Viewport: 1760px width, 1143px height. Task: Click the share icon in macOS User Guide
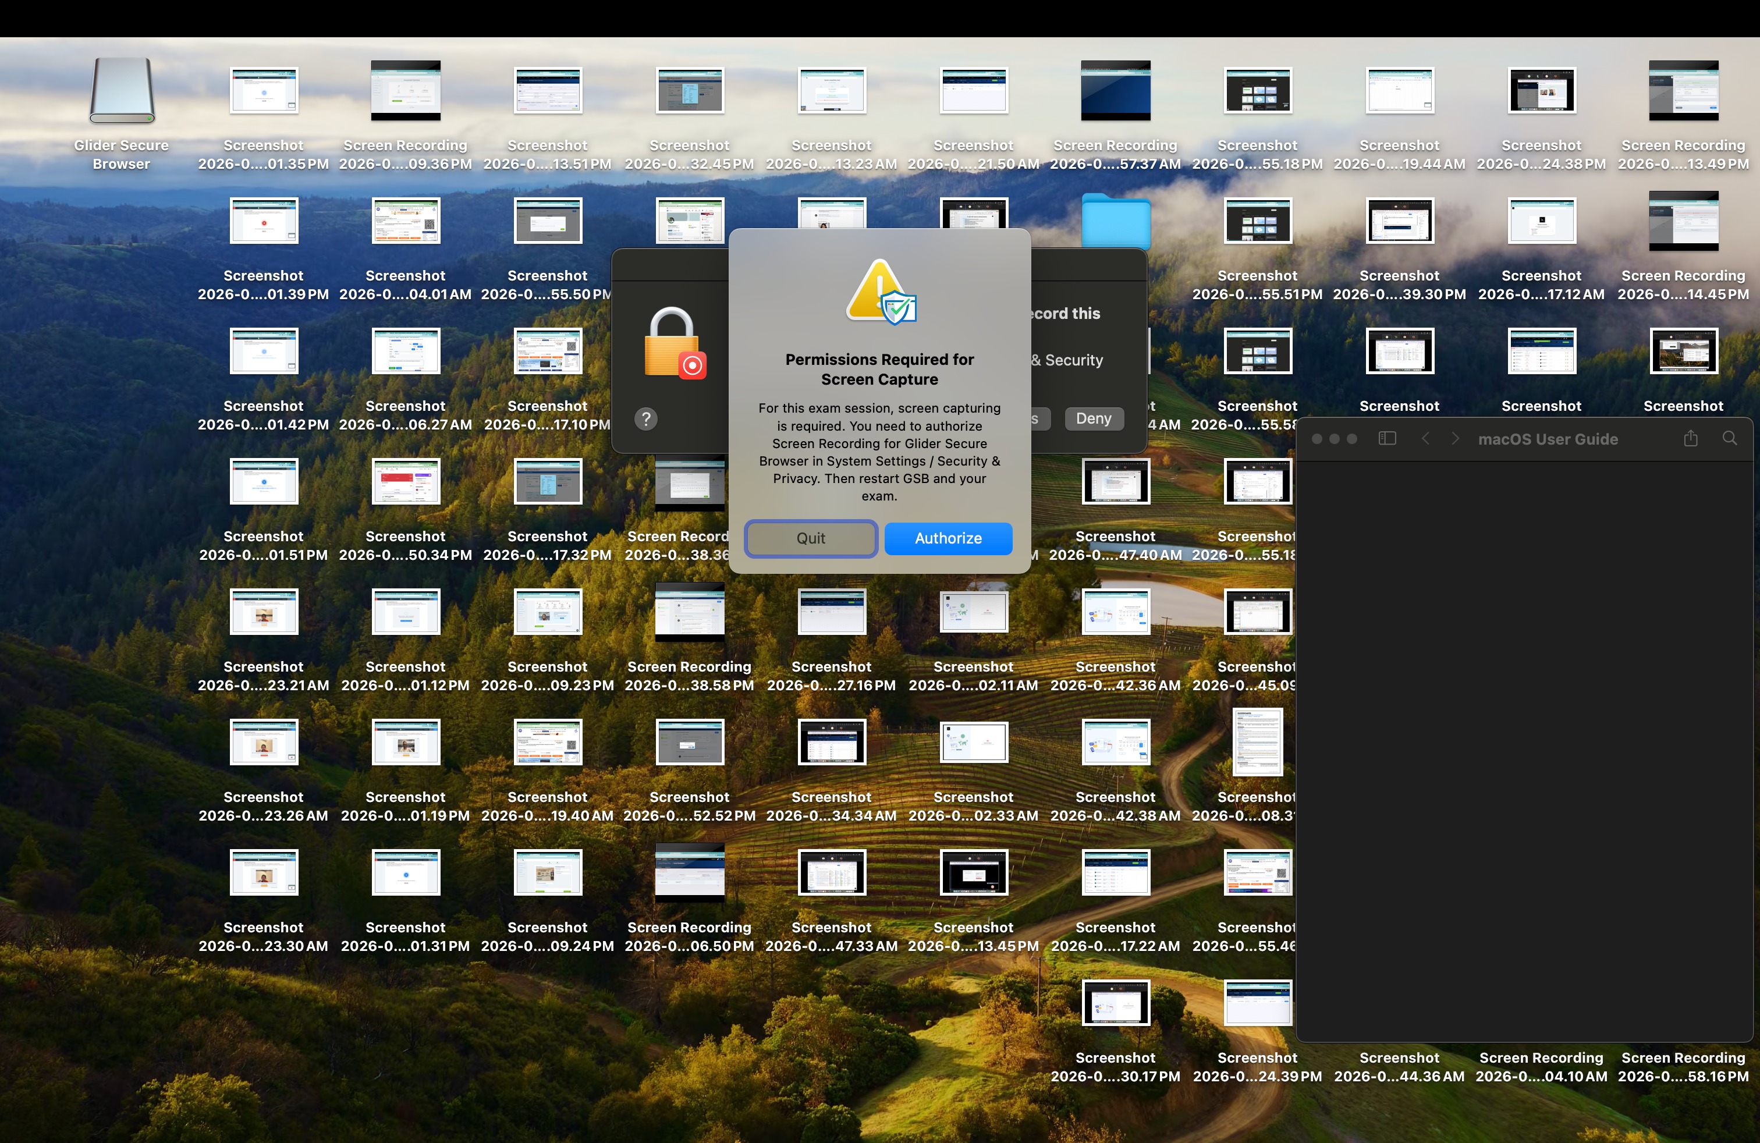1691,438
